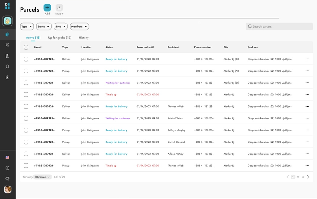Open the help question mark icon

tap(7, 168)
